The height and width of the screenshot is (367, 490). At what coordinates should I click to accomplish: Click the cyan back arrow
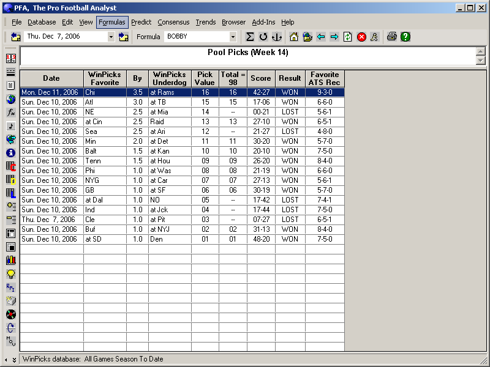pos(321,37)
